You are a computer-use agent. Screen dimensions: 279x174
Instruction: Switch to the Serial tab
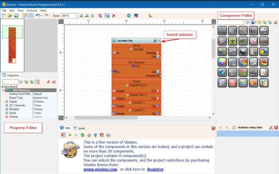(x=79, y=128)
